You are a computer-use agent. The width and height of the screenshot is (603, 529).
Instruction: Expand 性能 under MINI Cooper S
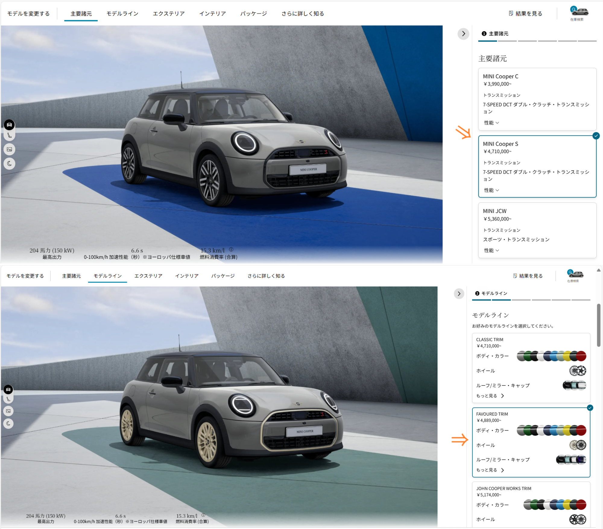point(491,190)
